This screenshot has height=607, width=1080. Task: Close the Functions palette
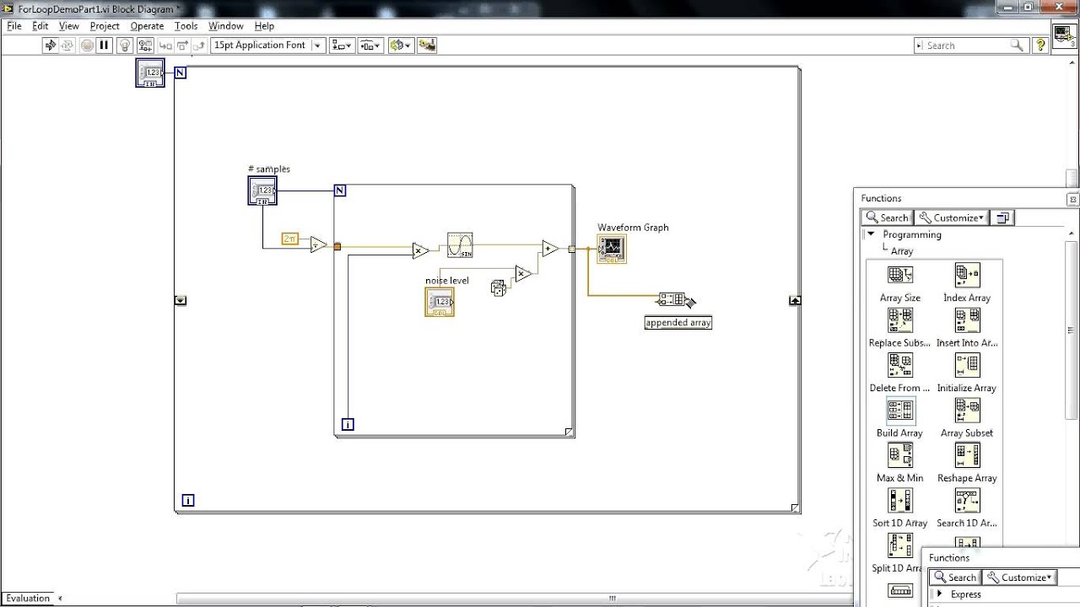[1072, 199]
